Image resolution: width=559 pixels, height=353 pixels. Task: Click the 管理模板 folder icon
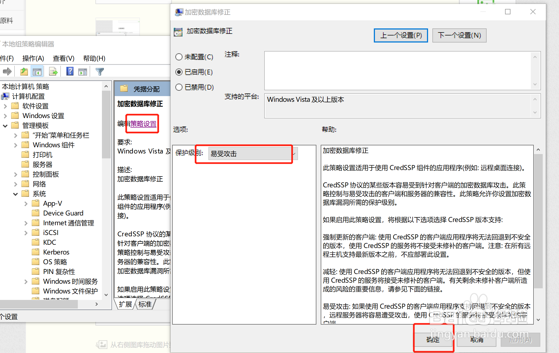click(x=15, y=125)
